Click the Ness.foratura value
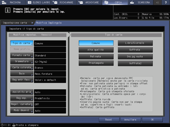This screenshot has width=170, height=127. pyautogui.click(x=50, y=74)
